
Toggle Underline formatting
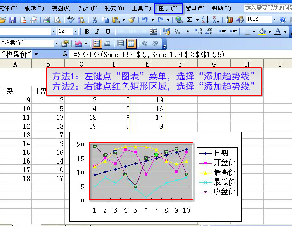pos(108,32)
